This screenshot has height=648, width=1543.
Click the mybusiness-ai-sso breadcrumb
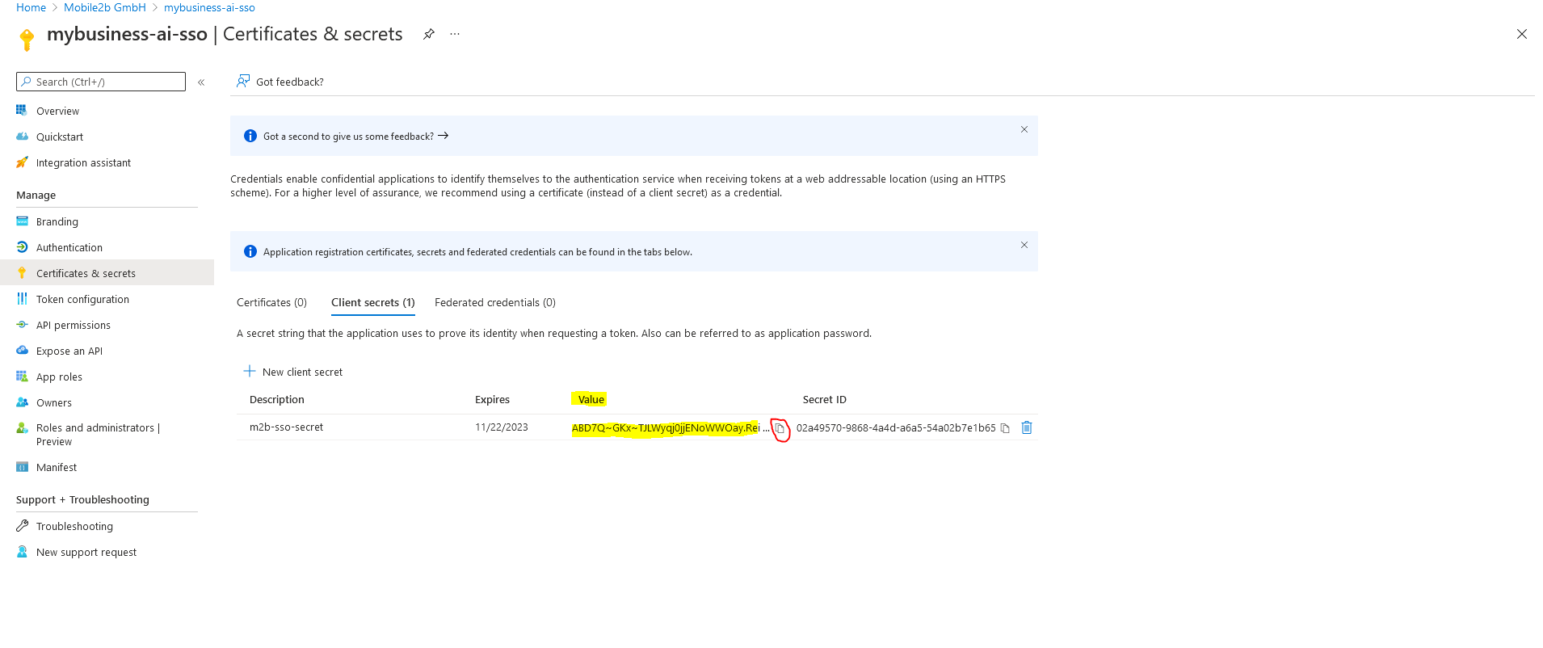[209, 7]
